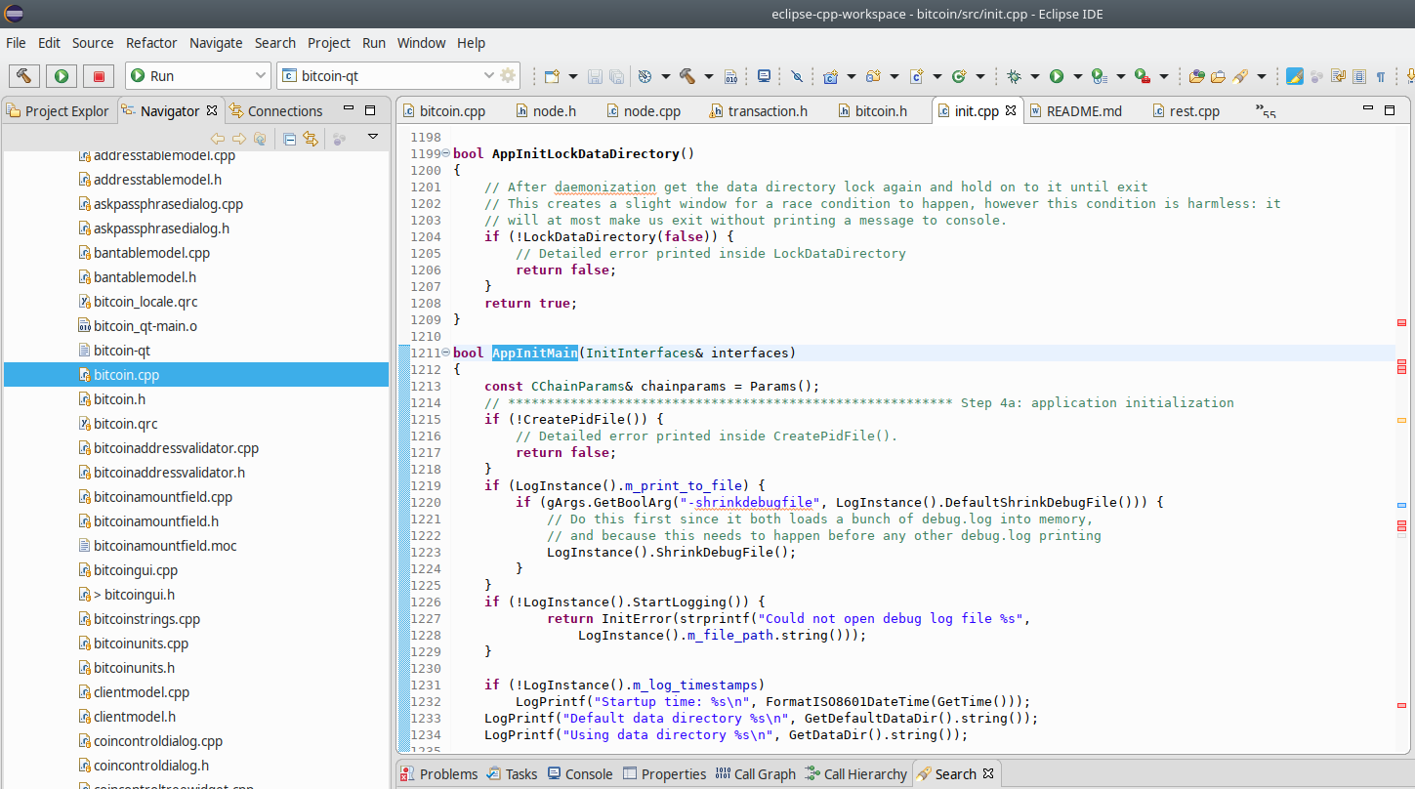The image size is (1415, 789).
Task: Open the dropdown arrow next to Debug icon
Action: pyautogui.click(x=1035, y=76)
